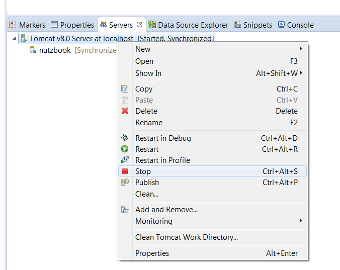Select Stop to halt the server

point(212,171)
